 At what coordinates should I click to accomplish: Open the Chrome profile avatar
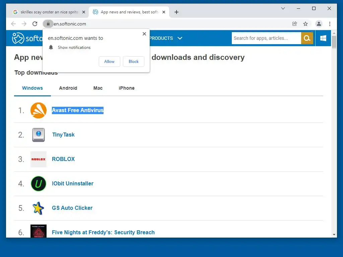coord(319,24)
